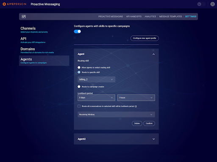Open API settings section
Screen dimensions: 217x162
(44, 40)
